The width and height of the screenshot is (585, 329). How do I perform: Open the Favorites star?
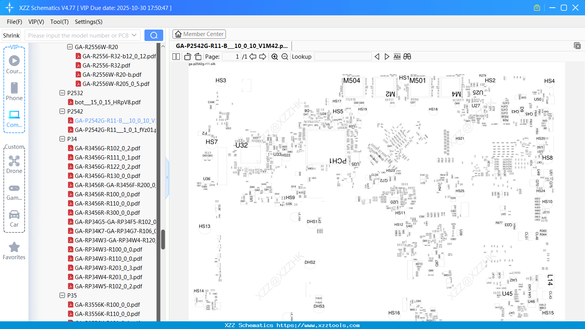click(14, 251)
